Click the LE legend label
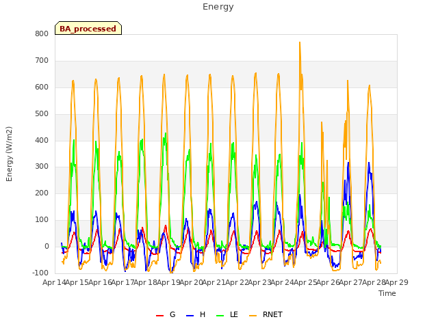 [x=234, y=314]
